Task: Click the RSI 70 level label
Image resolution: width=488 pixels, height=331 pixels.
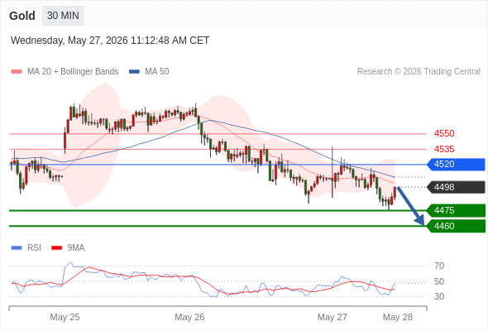Action: pyautogui.click(x=439, y=266)
